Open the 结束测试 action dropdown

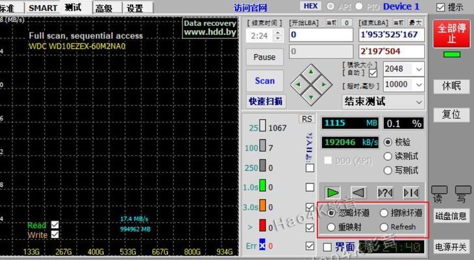tap(419, 102)
